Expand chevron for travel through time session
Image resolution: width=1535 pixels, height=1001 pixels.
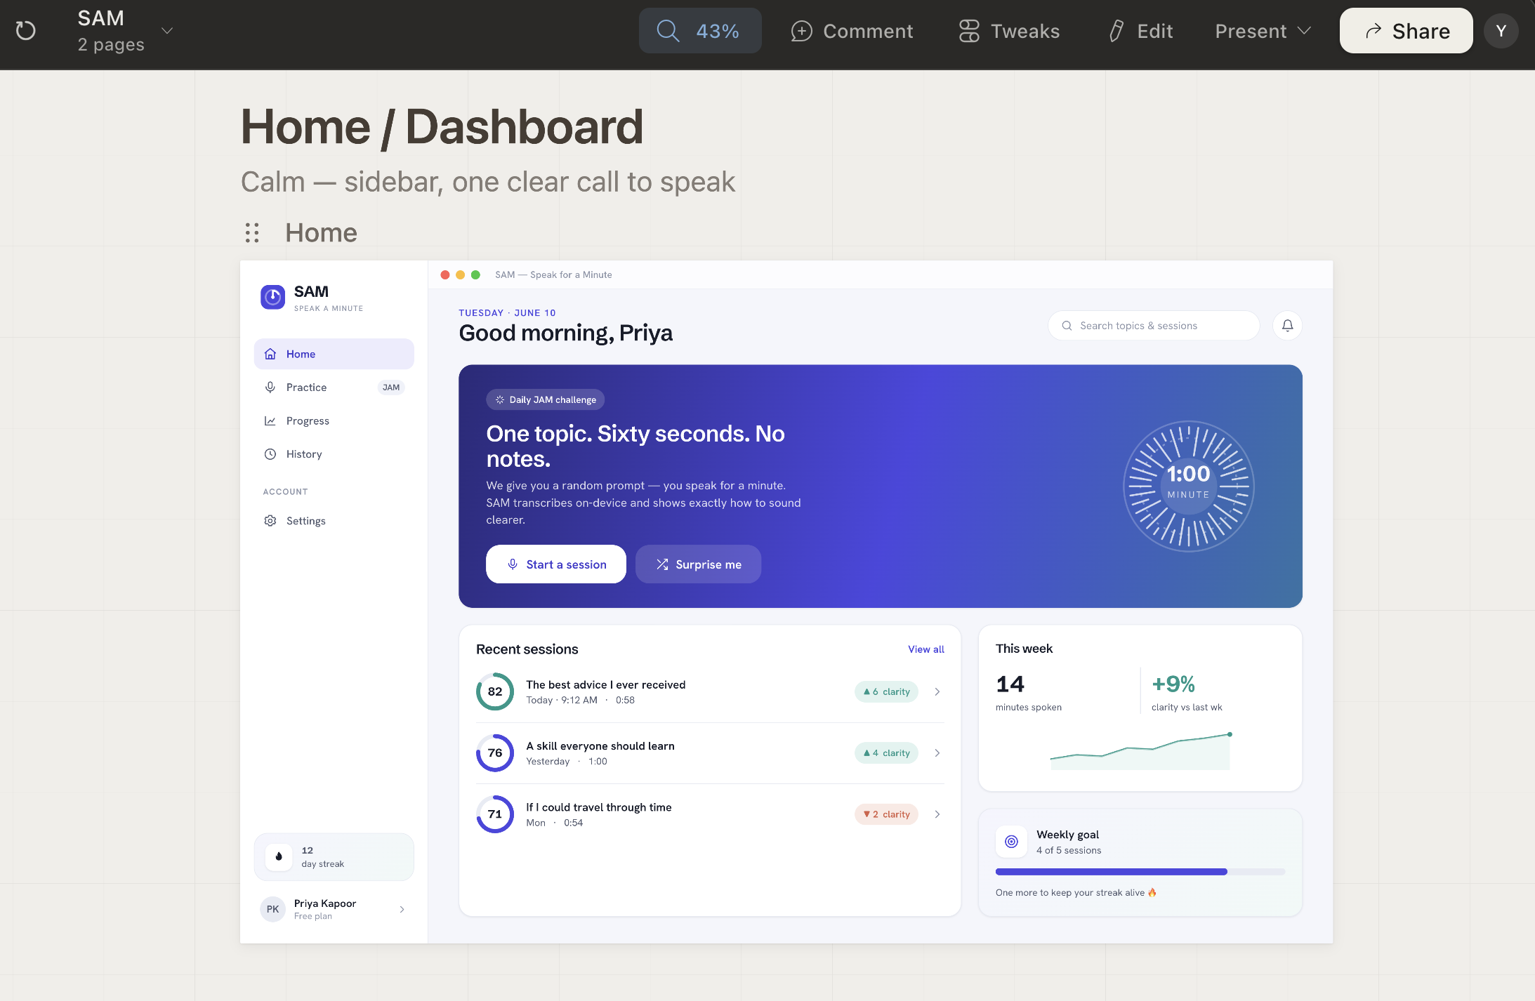(937, 814)
